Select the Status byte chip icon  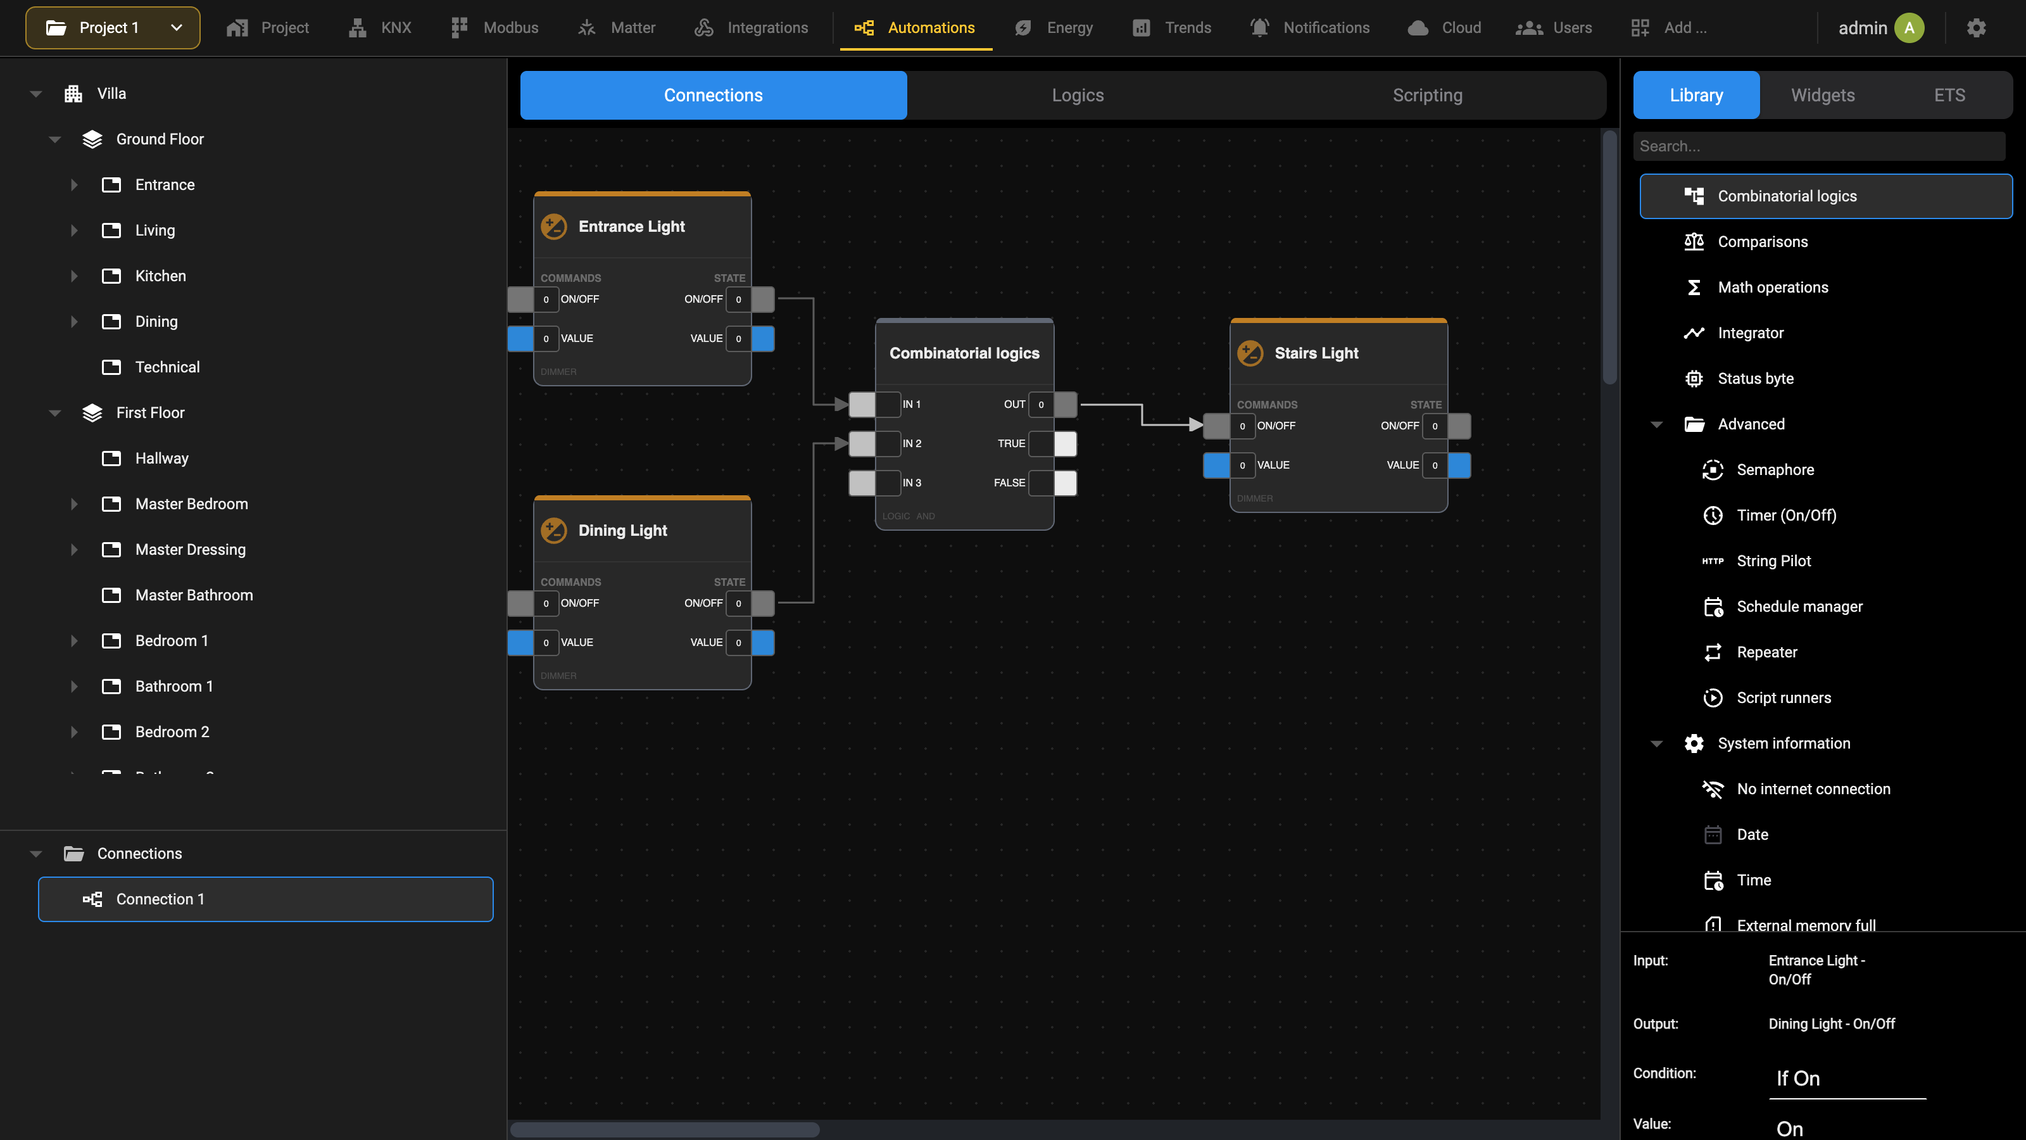[1694, 379]
